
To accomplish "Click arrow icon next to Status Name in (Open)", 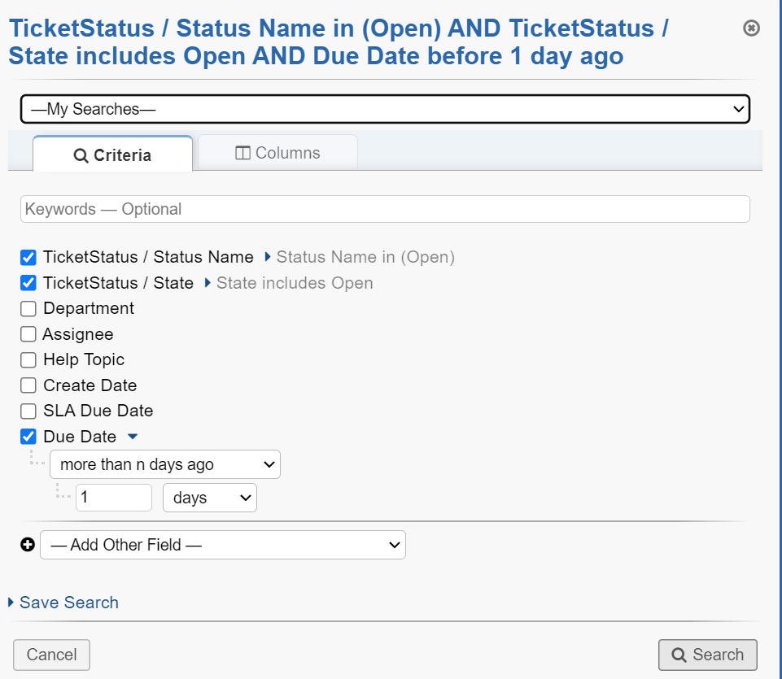I will click(268, 258).
